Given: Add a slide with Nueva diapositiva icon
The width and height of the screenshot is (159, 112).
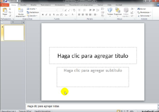Looking at the screenshot, I should tap(21, 10).
